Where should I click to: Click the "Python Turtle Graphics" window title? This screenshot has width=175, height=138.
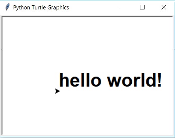click(x=41, y=8)
